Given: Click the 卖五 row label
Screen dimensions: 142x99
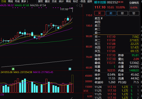Looking at the screenshot, I should click(x=97, y=18).
